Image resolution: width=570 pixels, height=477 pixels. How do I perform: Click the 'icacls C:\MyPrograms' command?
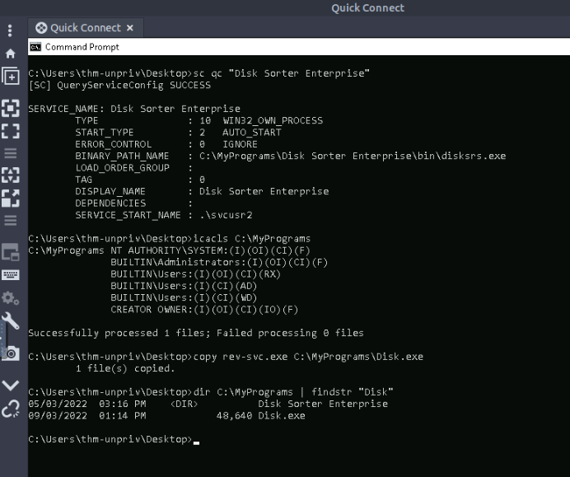tap(251, 239)
